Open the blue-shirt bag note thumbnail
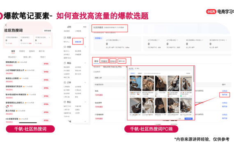 (135, 83)
